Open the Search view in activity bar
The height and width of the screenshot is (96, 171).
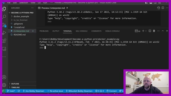tap(4, 17)
